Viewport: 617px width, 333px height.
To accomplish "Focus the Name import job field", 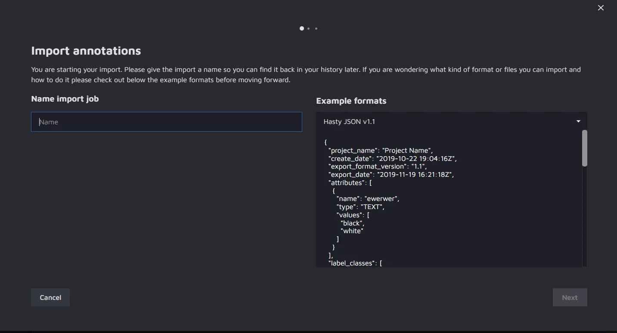I will 167,122.
